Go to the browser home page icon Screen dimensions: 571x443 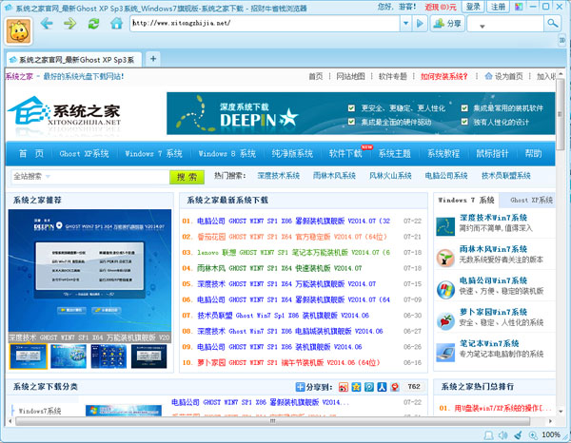[116, 24]
